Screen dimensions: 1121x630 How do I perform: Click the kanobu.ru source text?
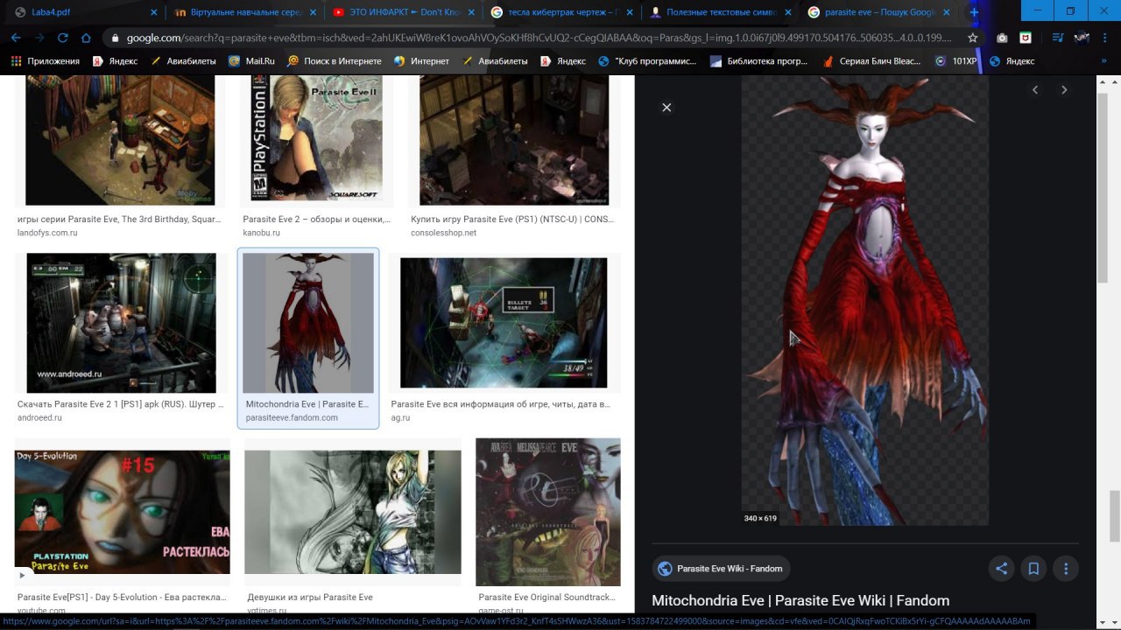(x=261, y=234)
